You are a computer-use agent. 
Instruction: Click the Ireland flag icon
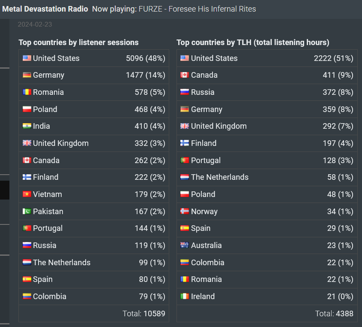[x=185, y=297]
